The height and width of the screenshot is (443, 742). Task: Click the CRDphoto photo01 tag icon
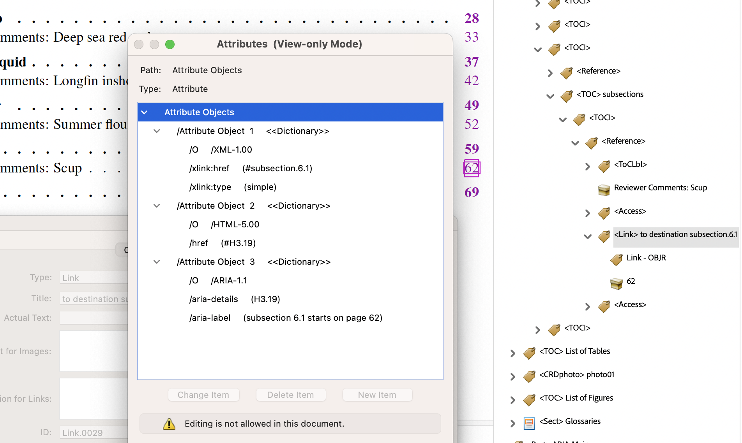click(x=529, y=376)
